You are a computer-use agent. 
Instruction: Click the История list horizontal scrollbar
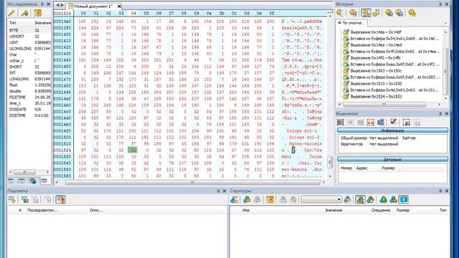[390, 104]
